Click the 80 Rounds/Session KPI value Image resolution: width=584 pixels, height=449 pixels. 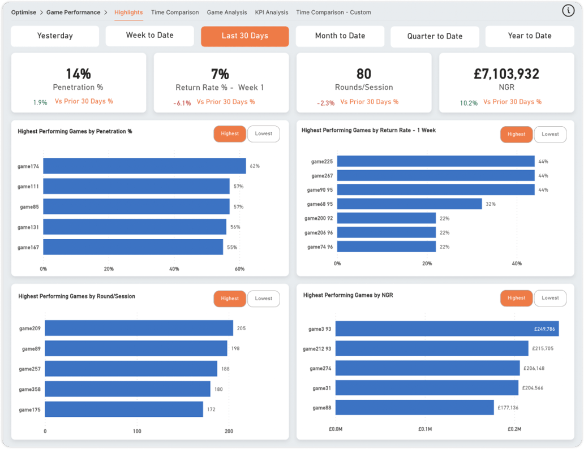[x=364, y=74]
